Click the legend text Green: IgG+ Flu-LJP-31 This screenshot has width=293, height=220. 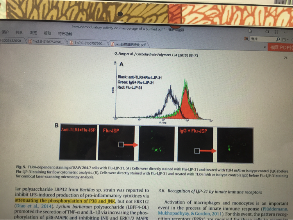coord(136,82)
